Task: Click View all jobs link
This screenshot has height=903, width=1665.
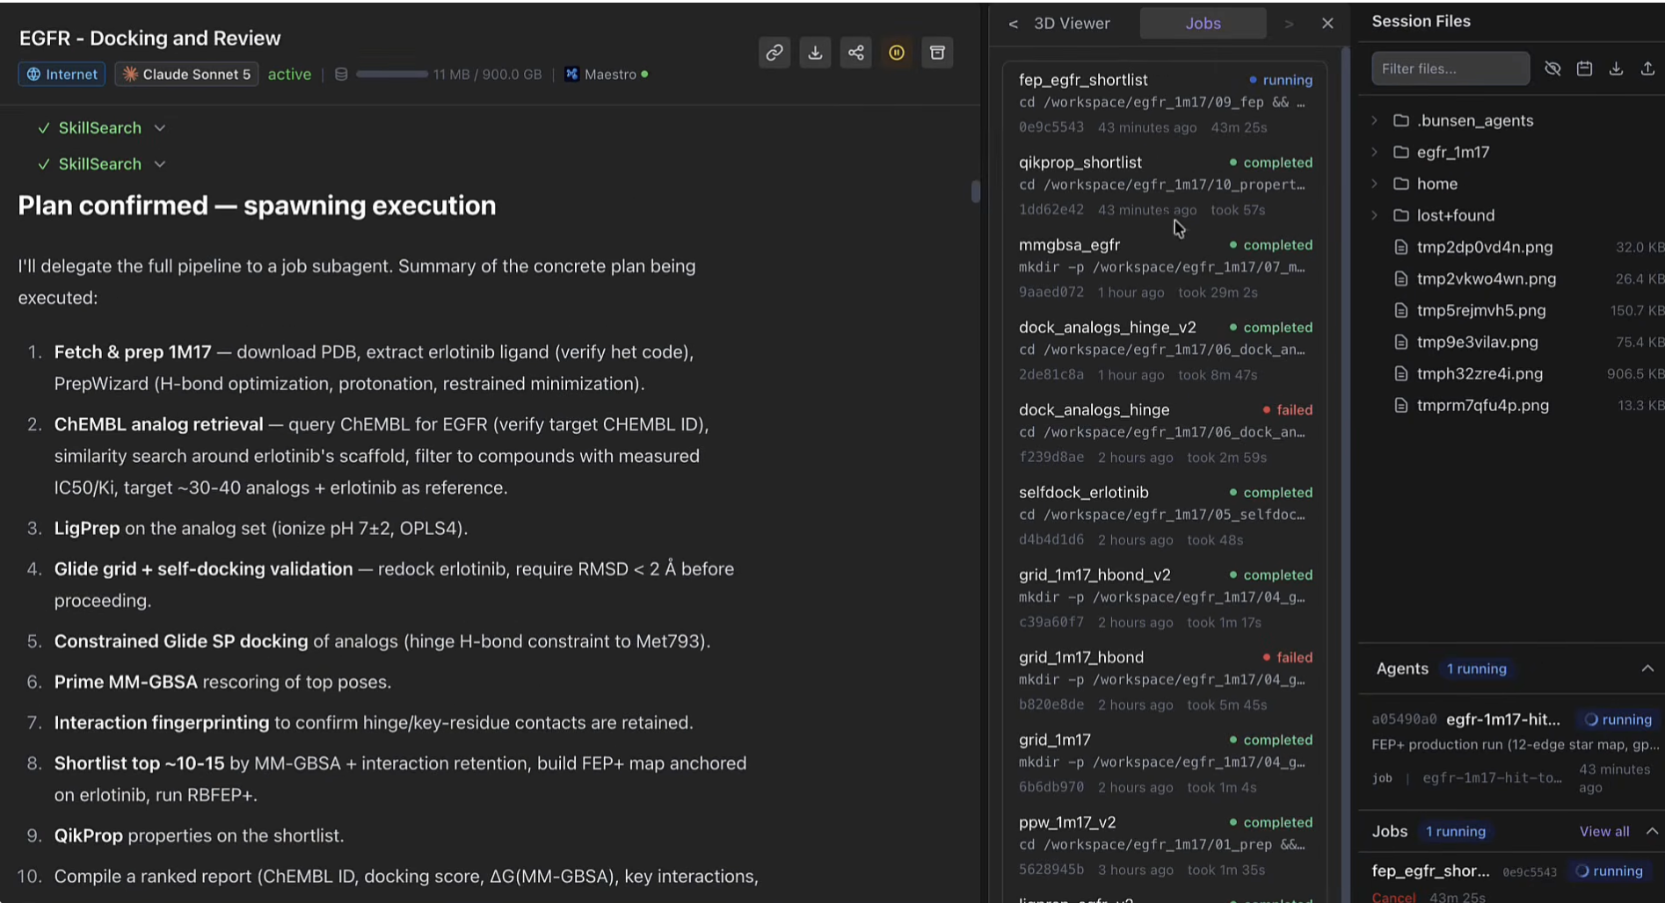Action: [1604, 831]
